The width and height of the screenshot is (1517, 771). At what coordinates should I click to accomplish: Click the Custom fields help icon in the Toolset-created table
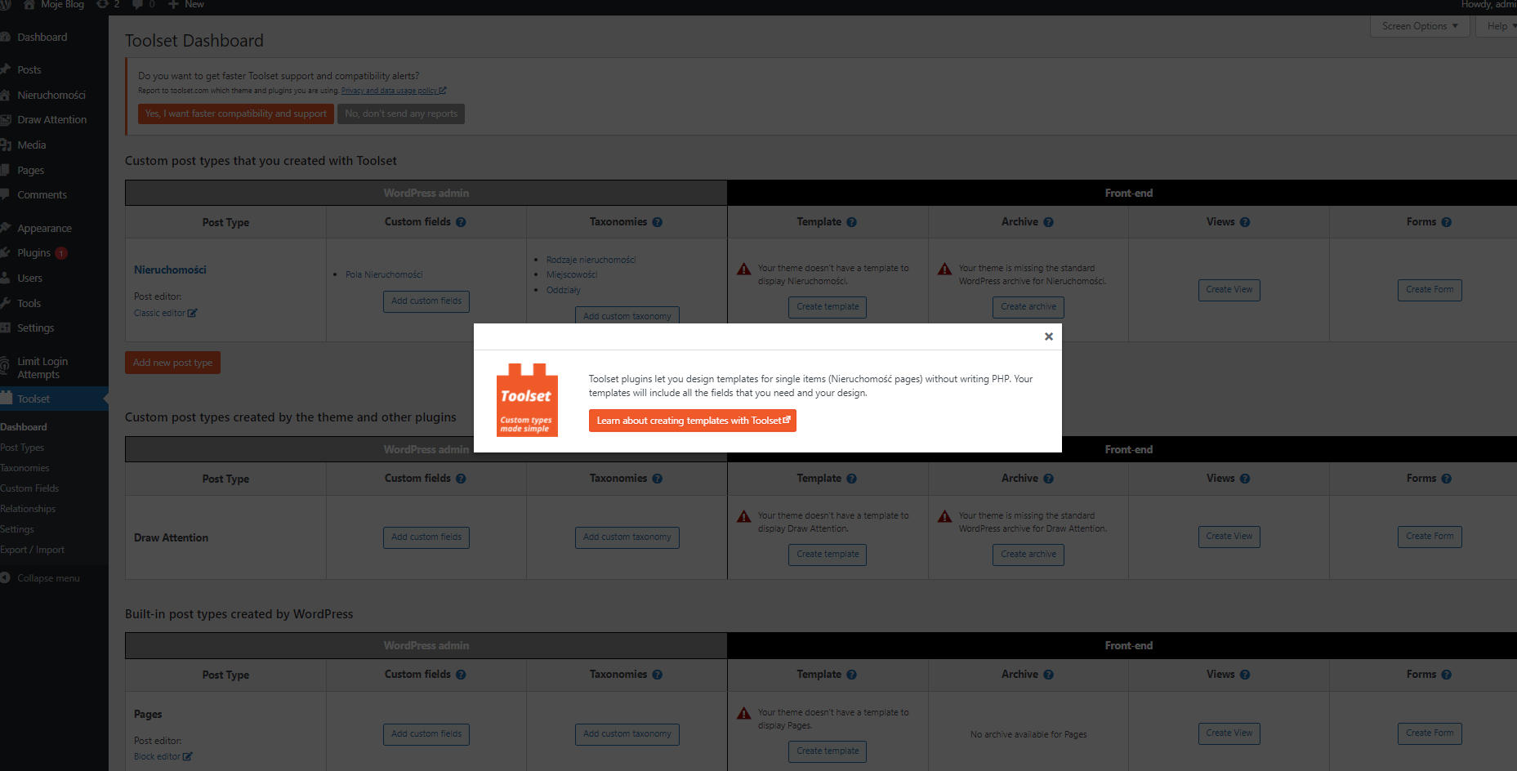pyautogui.click(x=461, y=222)
